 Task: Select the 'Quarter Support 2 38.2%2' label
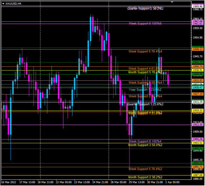click(x=145, y=9)
